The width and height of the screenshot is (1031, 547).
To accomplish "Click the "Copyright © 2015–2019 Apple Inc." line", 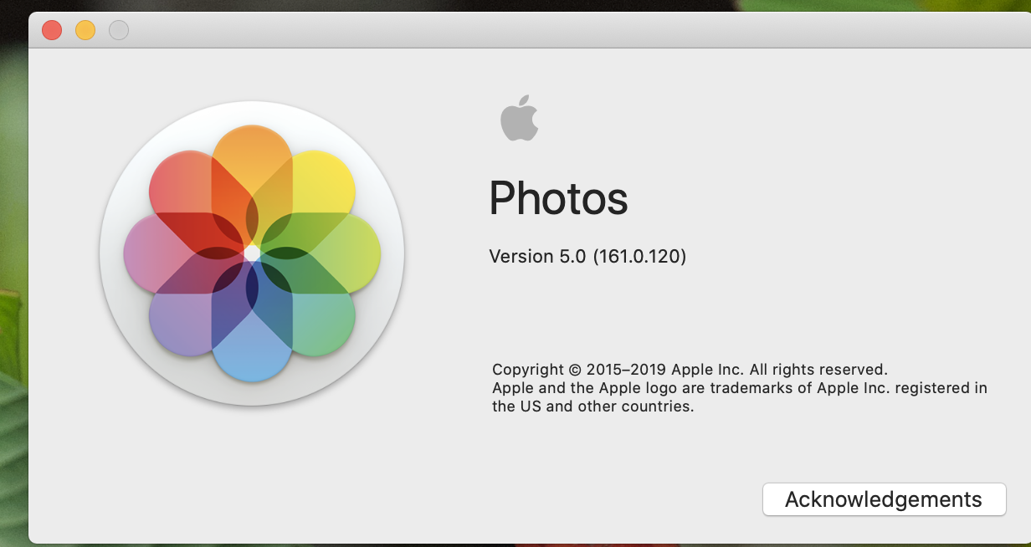I will [x=690, y=369].
